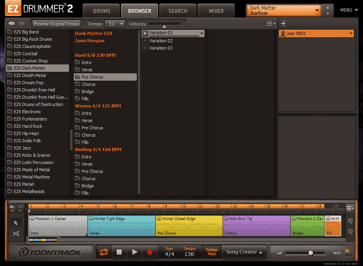Switch to the MIXER tab
The image size is (363, 266).
click(216, 11)
